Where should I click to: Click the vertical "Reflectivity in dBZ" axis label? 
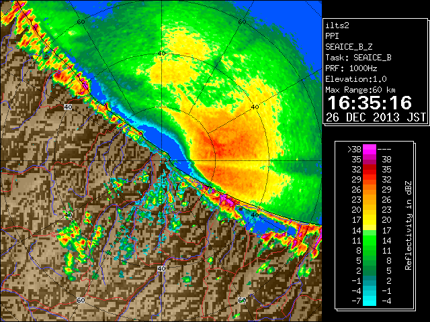click(x=408, y=225)
